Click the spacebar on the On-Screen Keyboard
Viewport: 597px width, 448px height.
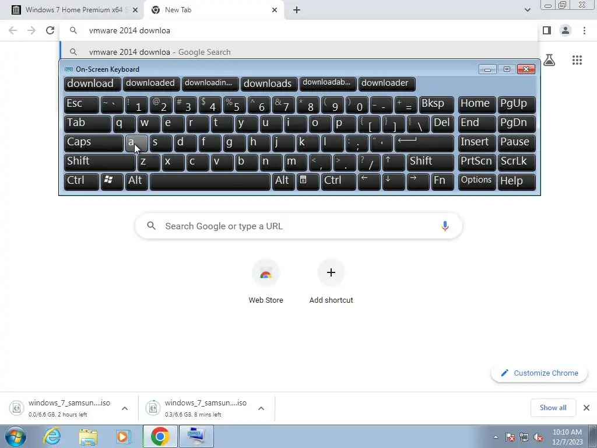(210, 181)
